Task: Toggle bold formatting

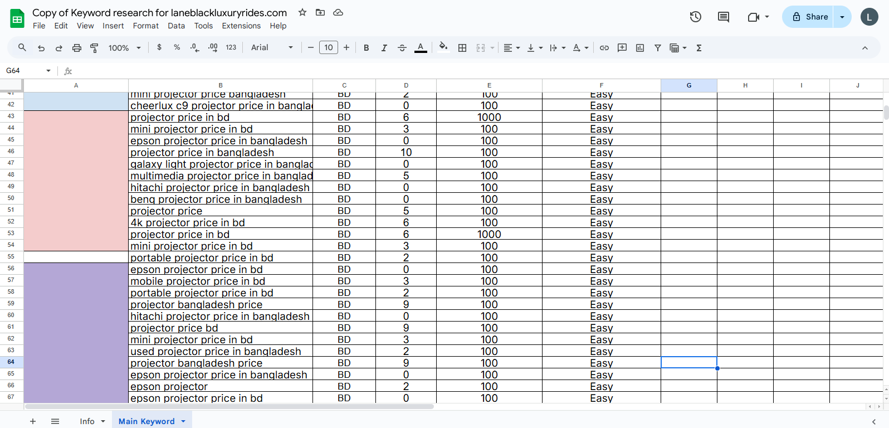Action: coord(367,48)
